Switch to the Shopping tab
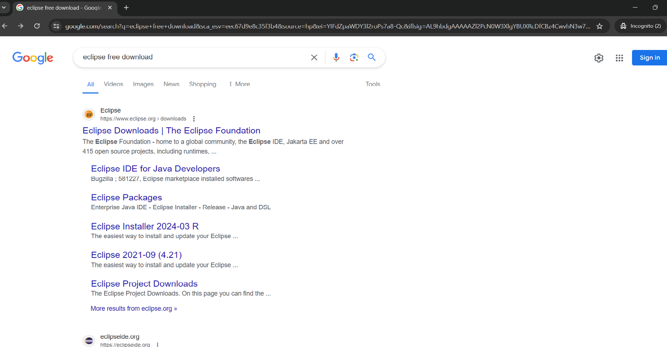667x347 pixels. [203, 84]
